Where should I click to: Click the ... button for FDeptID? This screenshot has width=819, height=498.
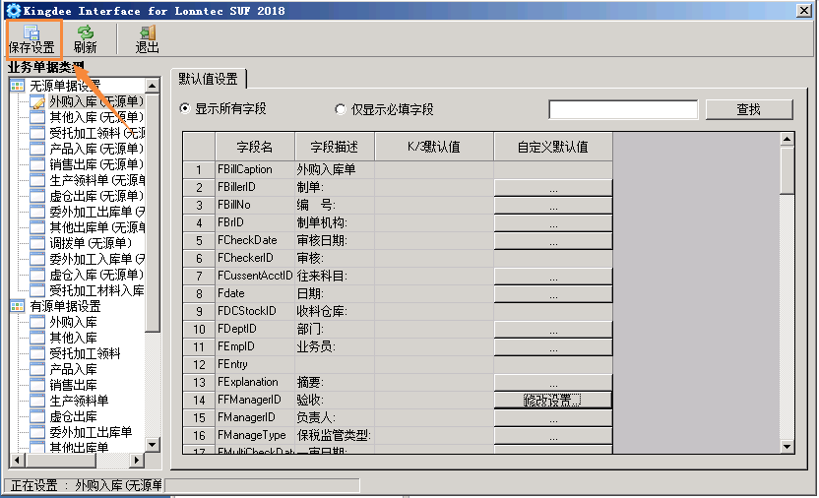(553, 330)
